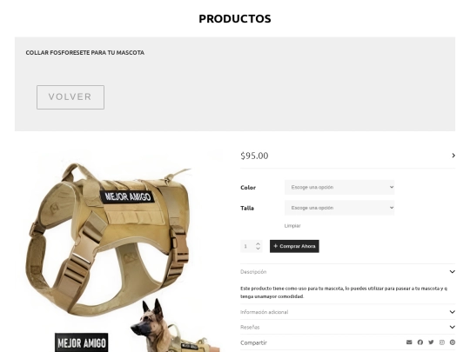Click the VOLVER button
470x352 pixels.
70,97
